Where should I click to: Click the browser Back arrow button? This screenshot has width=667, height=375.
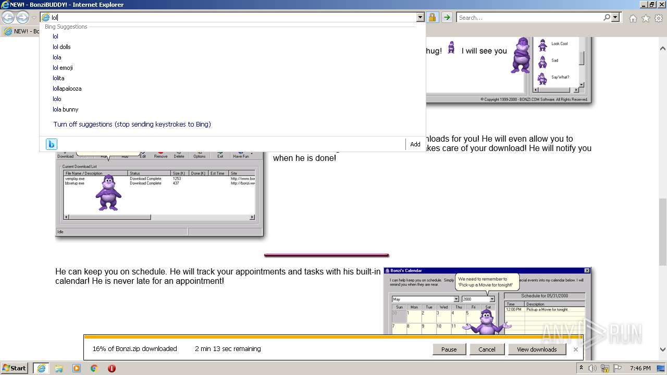click(x=8, y=17)
